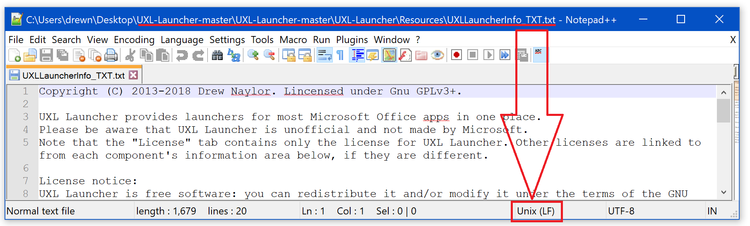Open the Replace toolbar icon
This screenshot has height=226, width=750.
[x=234, y=55]
